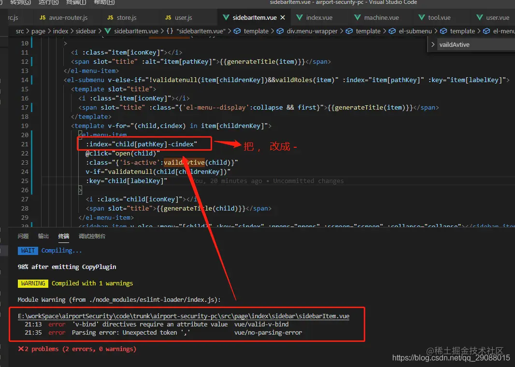Click the vue/valid-v-bind rule text
The image size is (515, 367).
261,325
